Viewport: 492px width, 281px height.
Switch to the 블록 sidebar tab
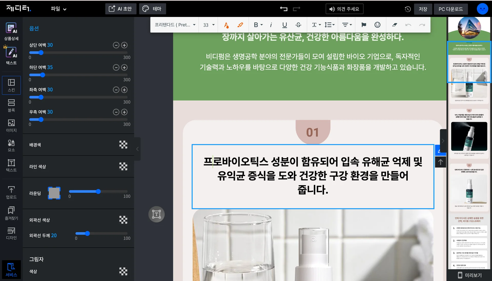point(11,105)
